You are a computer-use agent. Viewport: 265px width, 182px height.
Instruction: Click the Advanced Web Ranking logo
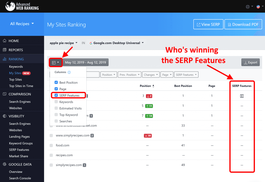[x=22, y=6]
